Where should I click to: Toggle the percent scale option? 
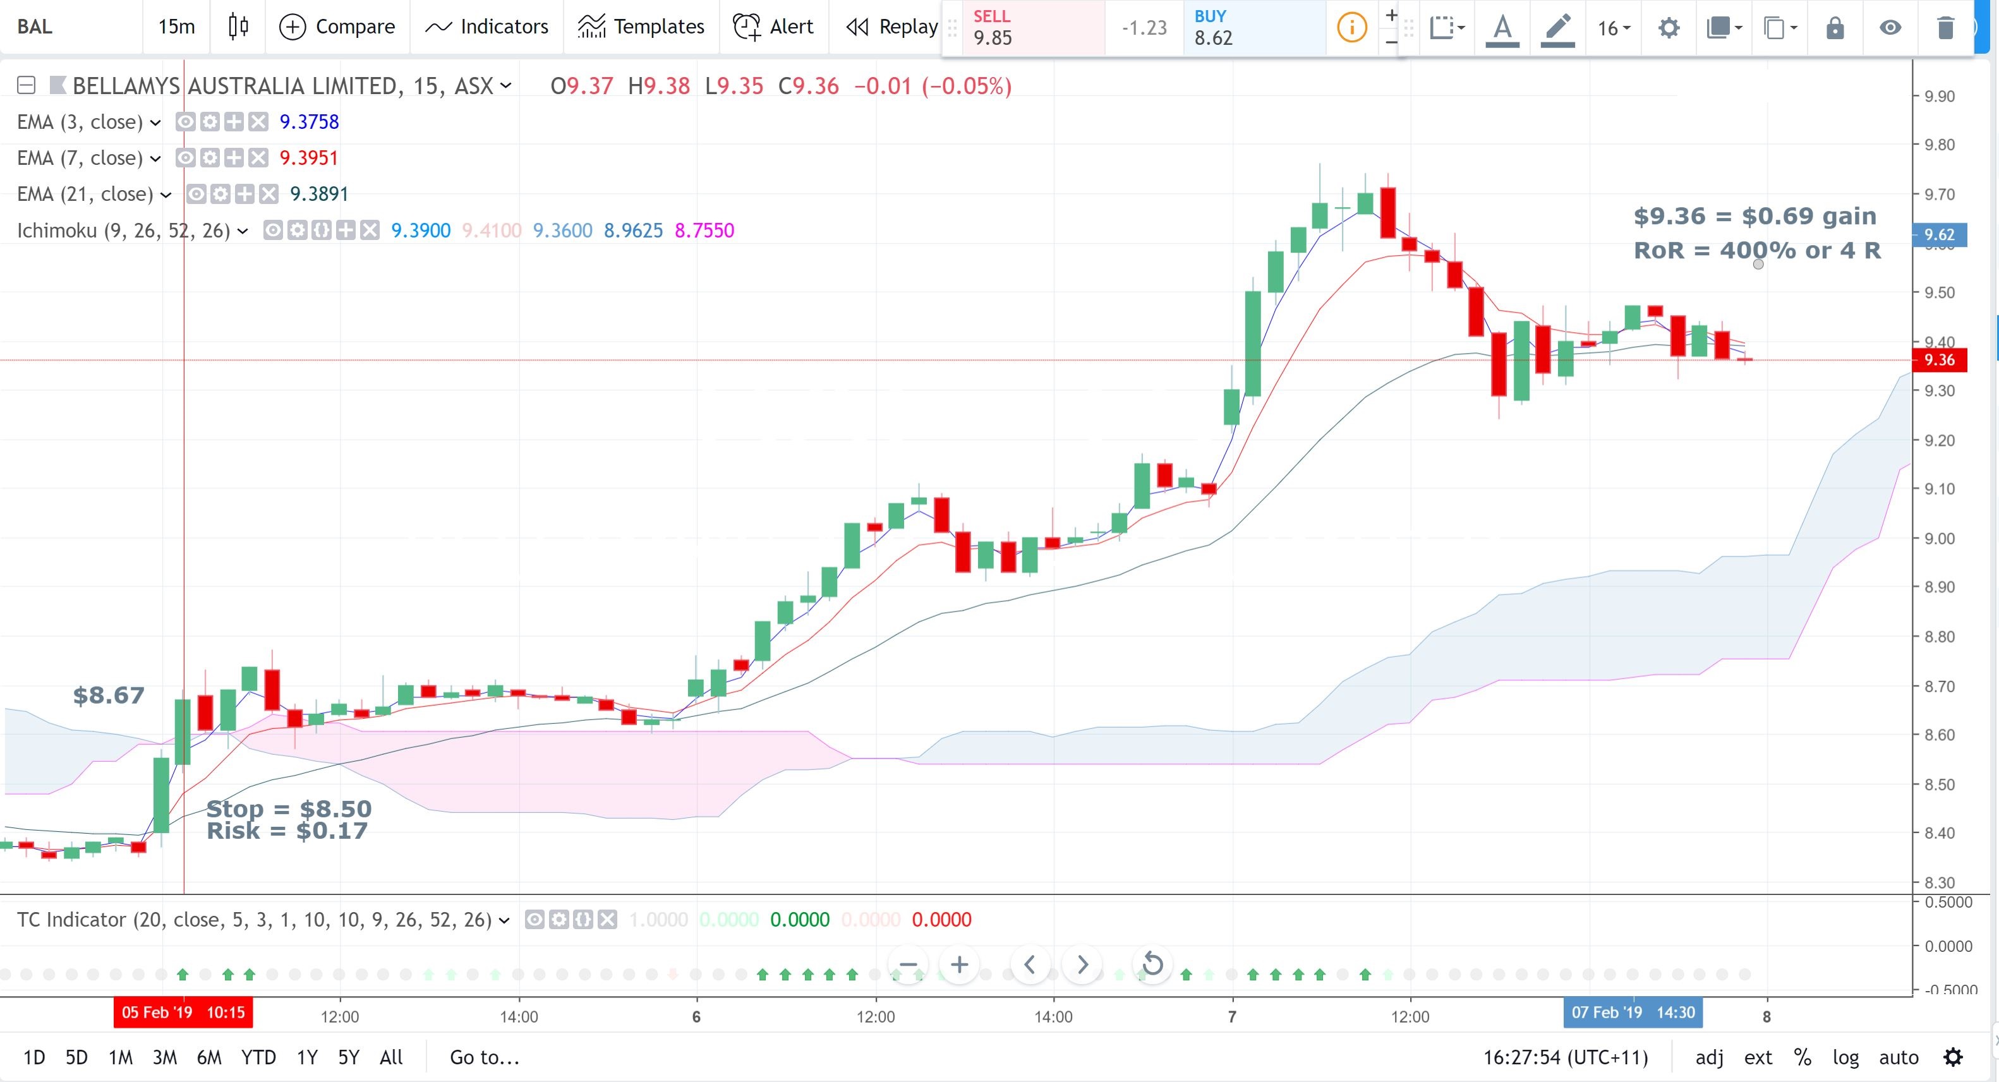(x=1802, y=1058)
